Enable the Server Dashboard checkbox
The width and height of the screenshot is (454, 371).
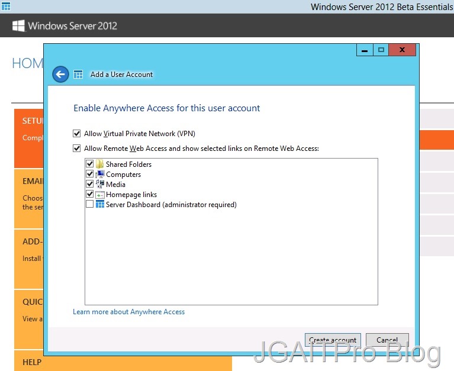click(89, 204)
